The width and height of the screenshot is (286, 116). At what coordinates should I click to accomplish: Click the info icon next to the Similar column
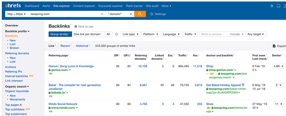coord(282,55)
